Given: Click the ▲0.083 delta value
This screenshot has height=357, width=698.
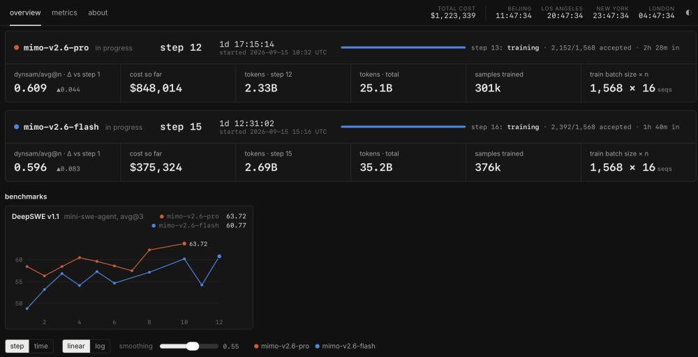Looking at the screenshot, I should [x=68, y=169].
